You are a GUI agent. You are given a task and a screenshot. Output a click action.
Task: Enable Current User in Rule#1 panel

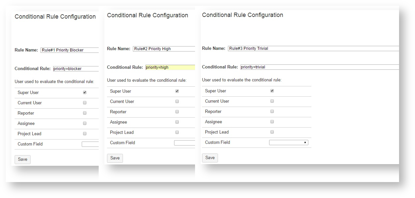click(x=85, y=103)
